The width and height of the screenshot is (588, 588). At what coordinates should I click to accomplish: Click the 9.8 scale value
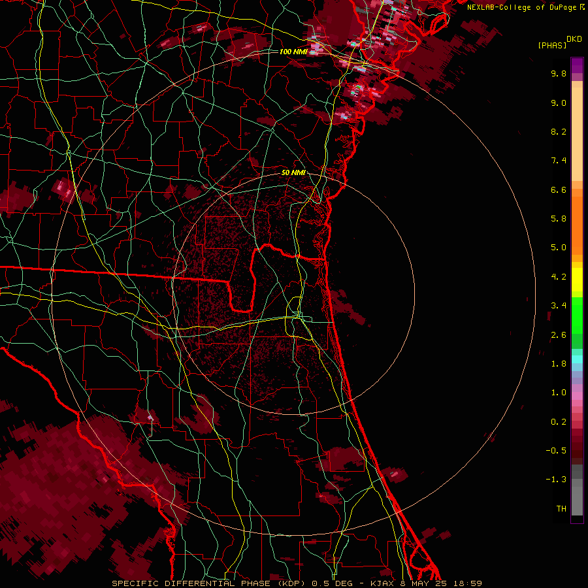click(x=559, y=73)
